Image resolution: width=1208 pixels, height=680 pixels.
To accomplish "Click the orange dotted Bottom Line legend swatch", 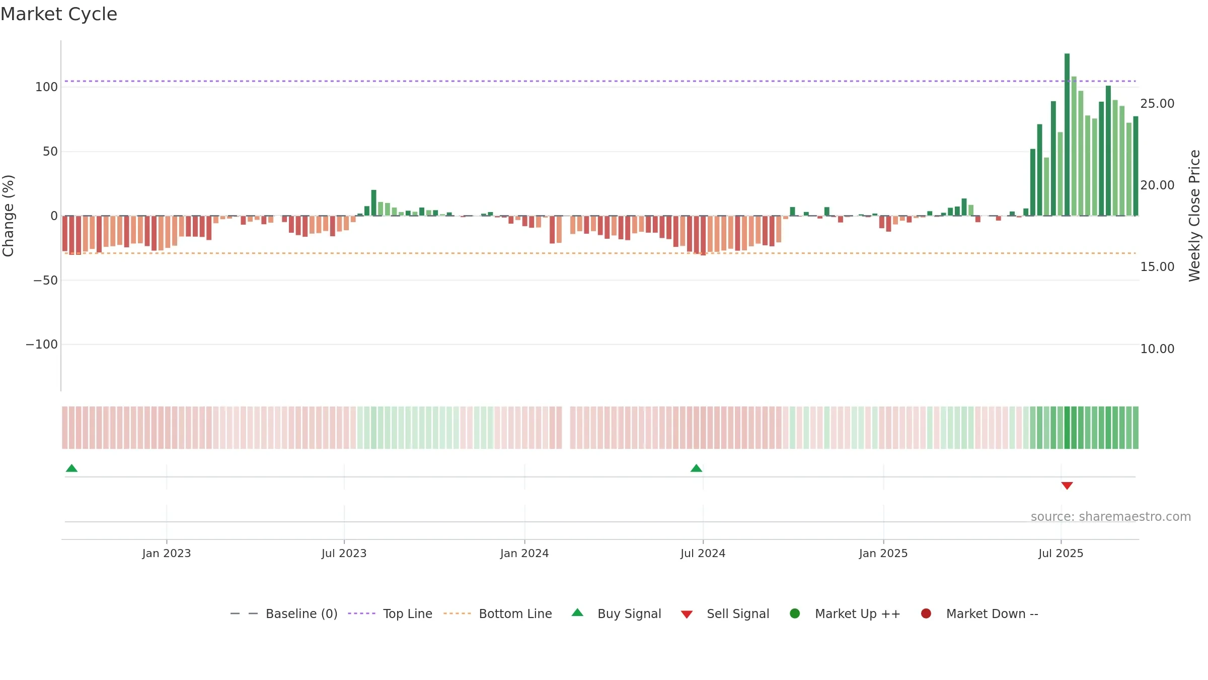I will coord(457,614).
